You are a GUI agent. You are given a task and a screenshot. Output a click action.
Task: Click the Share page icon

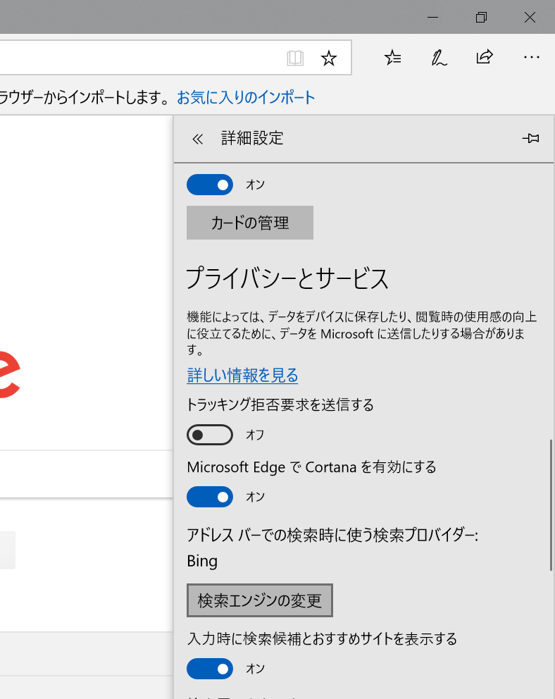485,57
